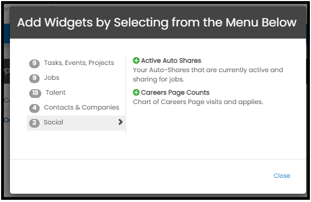Click the Auto-Shares description text
The width and height of the screenshot is (311, 202).
coord(208,74)
